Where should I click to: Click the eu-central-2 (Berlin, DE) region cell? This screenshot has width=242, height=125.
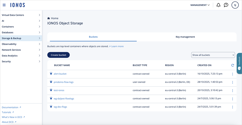coord(177,82)
